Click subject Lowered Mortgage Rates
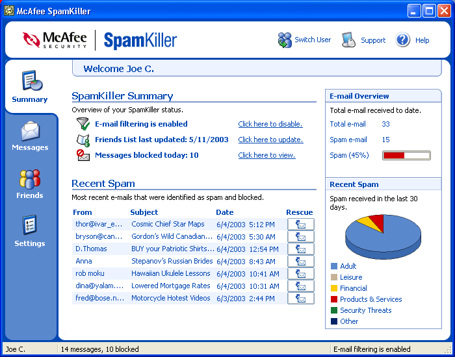The width and height of the screenshot is (455, 357). 170,286
